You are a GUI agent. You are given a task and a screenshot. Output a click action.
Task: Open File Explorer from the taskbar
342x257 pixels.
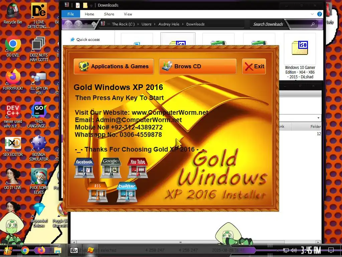[x=57, y=250]
